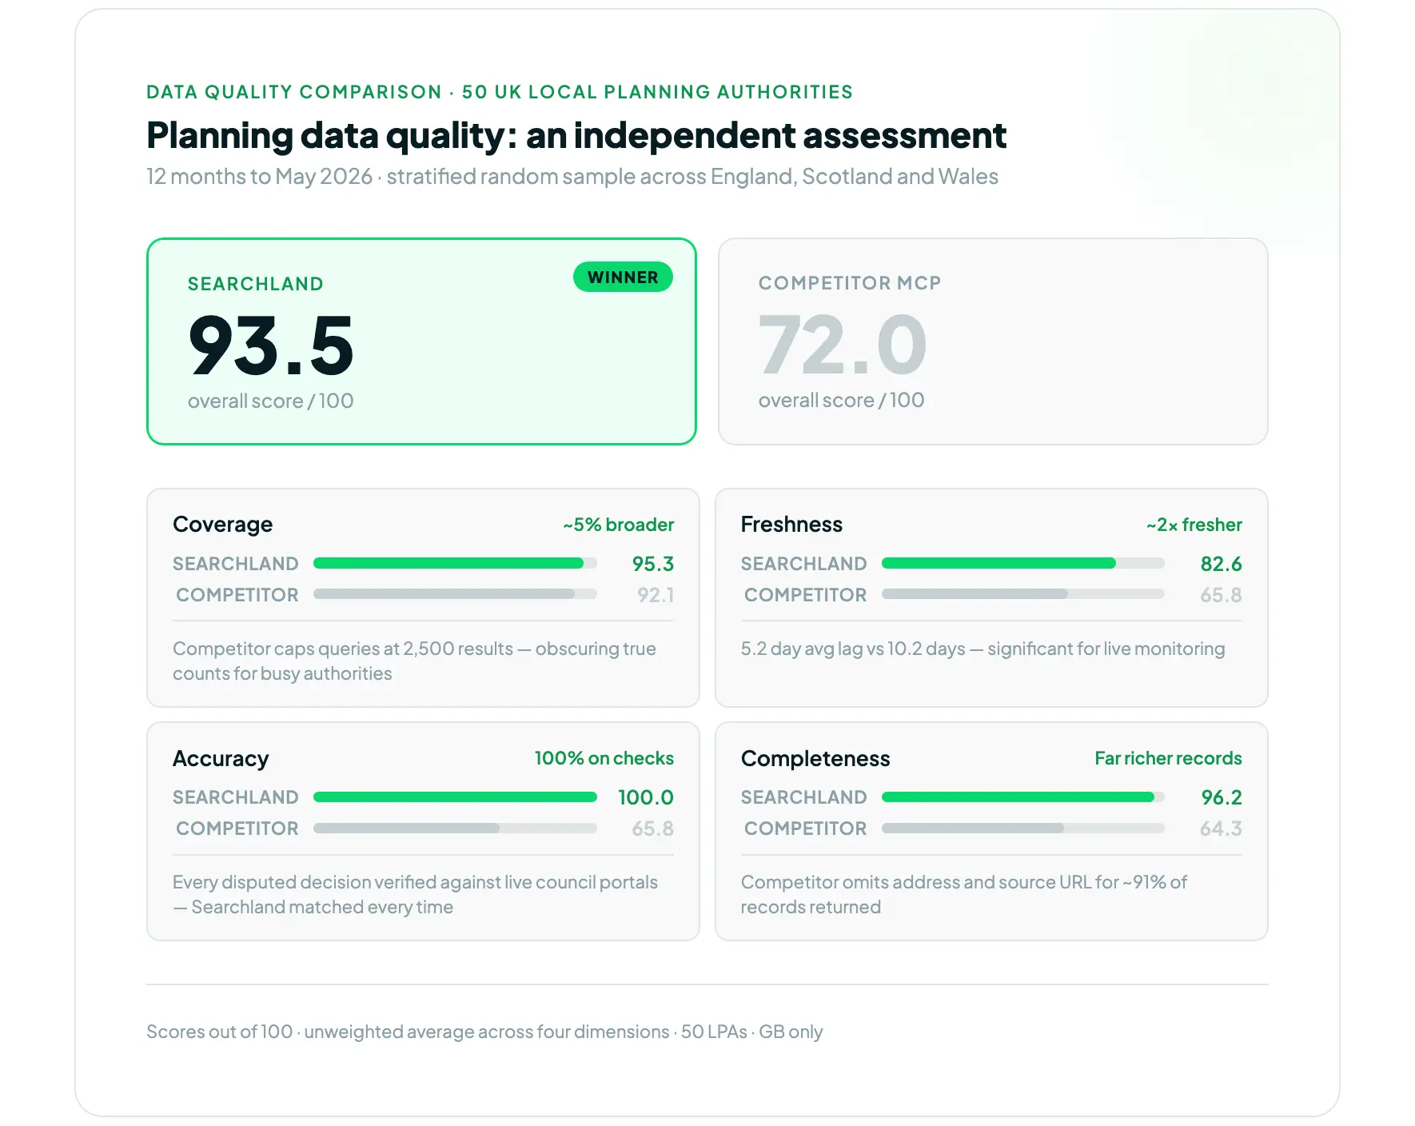Click the 'Every disputed decision verified' note
The height and width of the screenshot is (1126, 1415).
(x=415, y=894)
